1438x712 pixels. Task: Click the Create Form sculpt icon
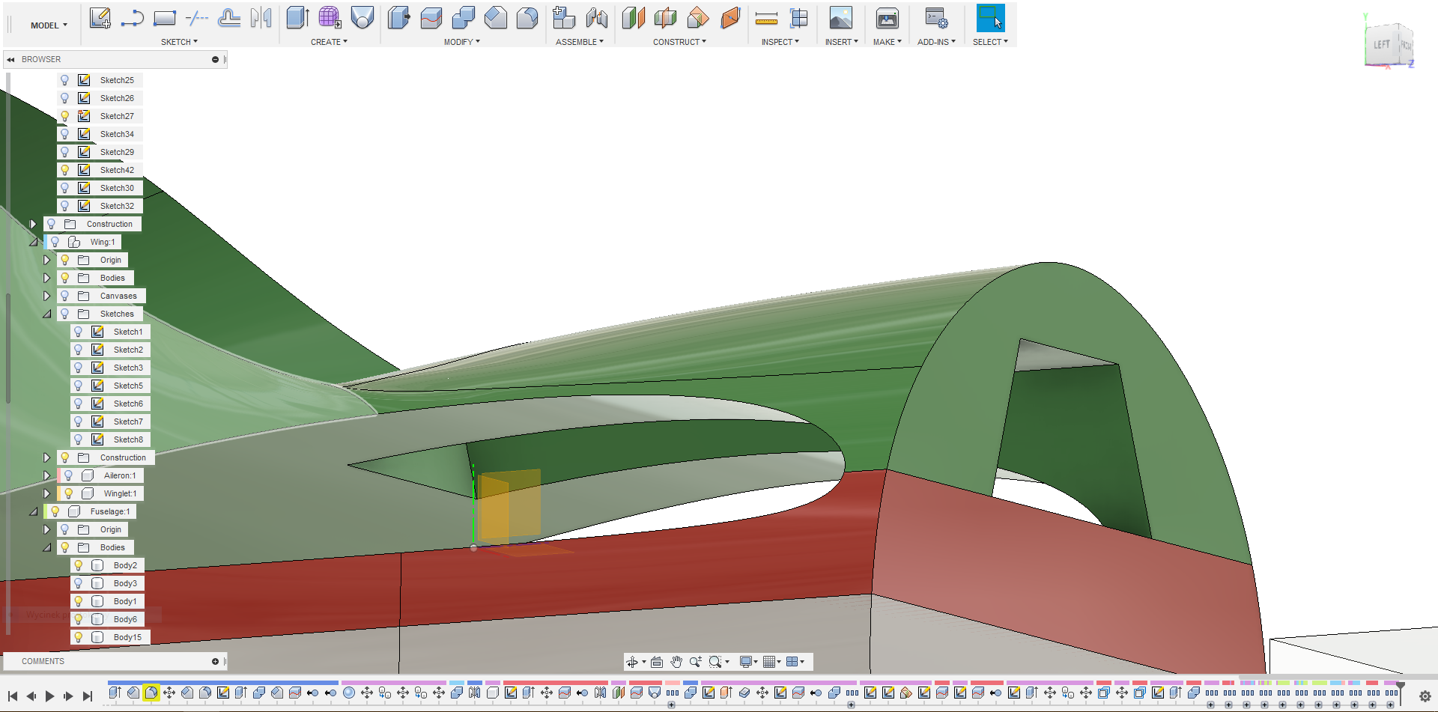click(x=330, y=18)
